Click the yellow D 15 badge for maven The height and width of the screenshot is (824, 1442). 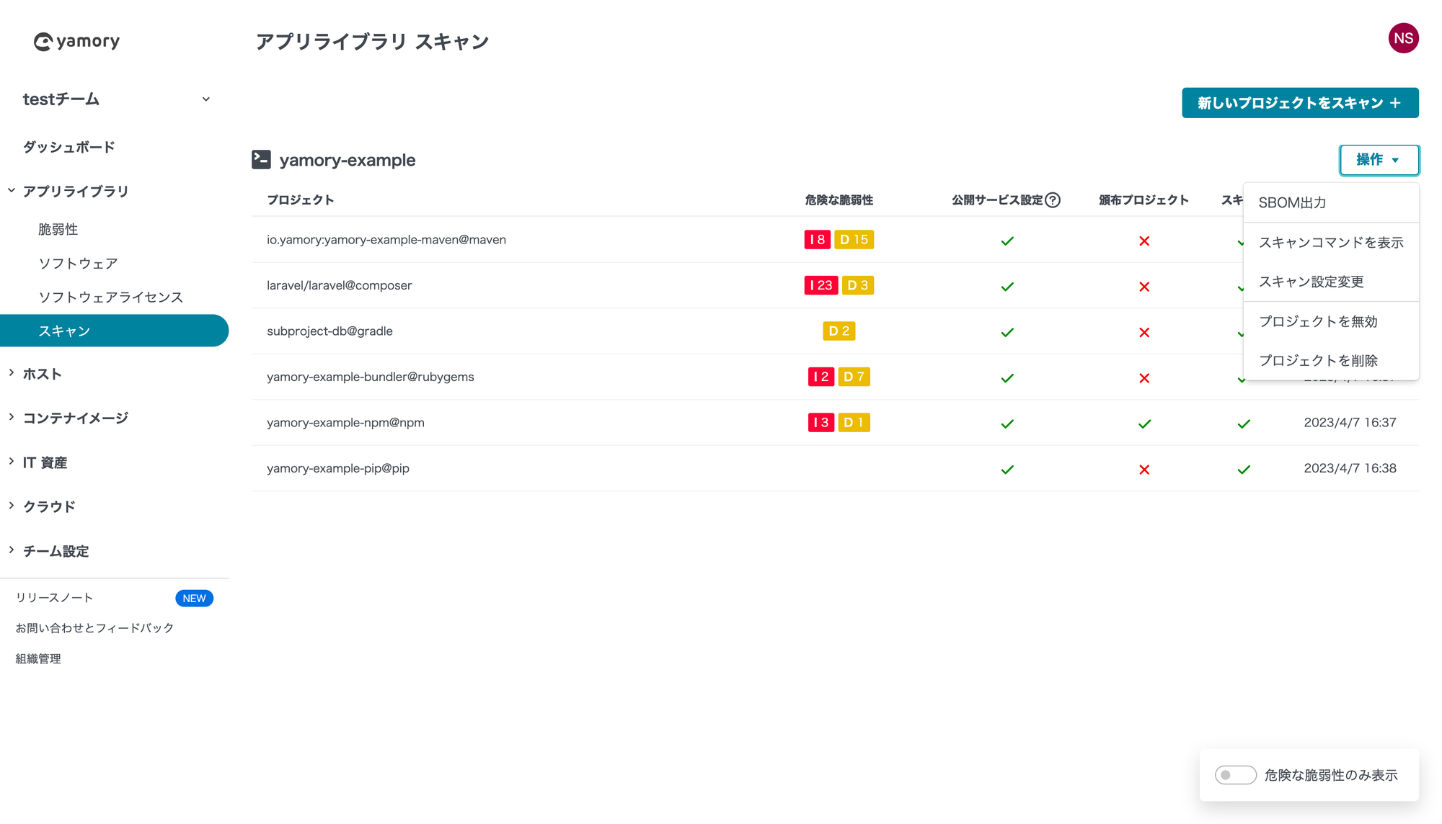[854, 240]
